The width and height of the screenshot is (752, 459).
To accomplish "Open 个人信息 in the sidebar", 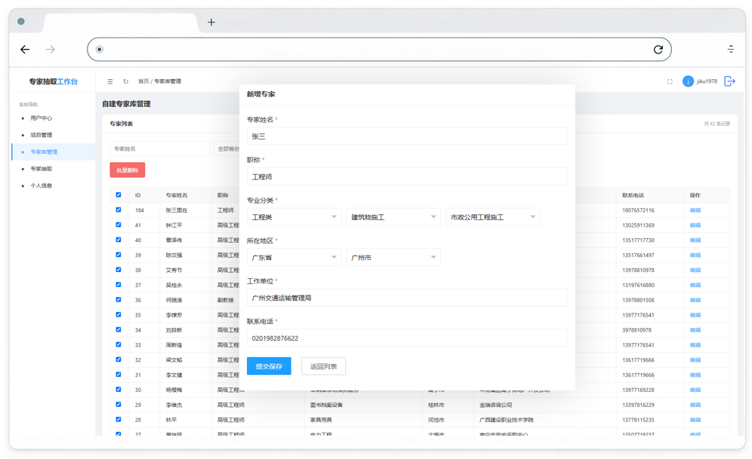I will pyautogui.click(x=42, y=185).
